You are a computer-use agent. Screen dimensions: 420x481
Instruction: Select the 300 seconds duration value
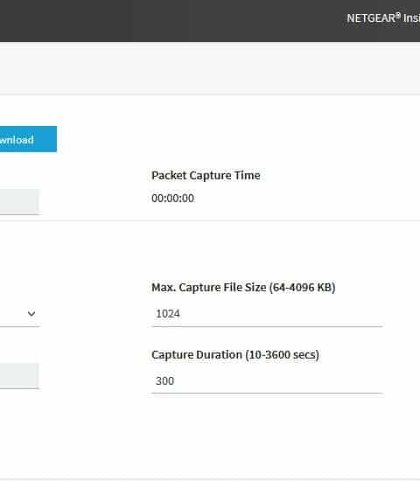(164, 381)
